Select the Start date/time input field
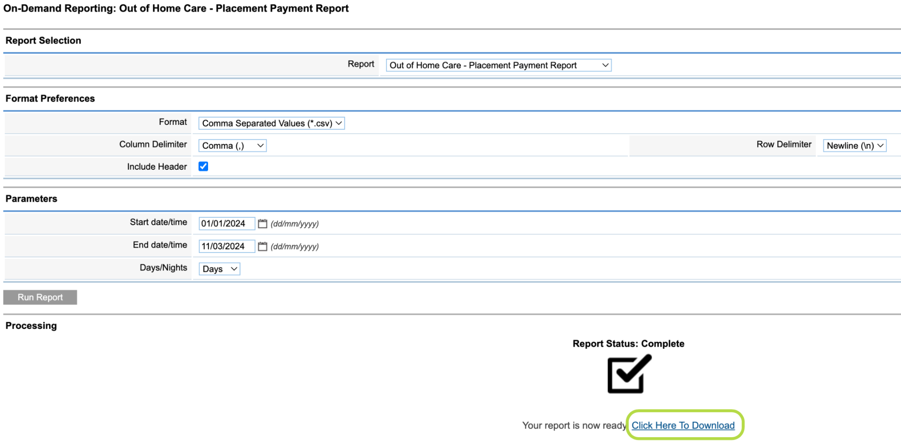 pos(226,223)
